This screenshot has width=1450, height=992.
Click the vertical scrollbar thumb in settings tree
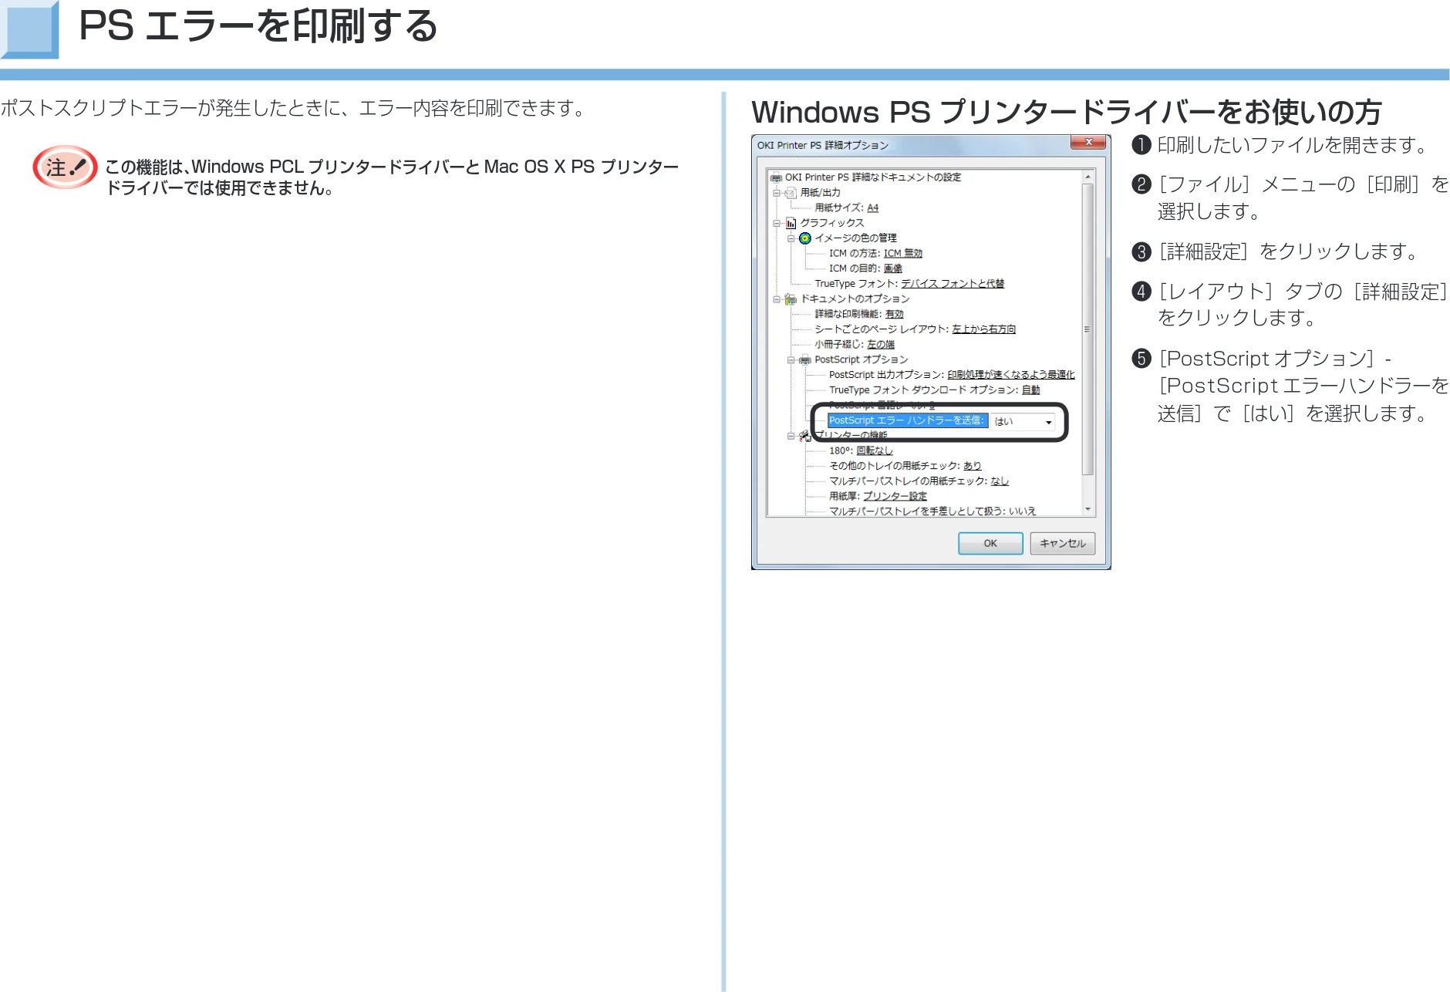pyautogui.click(x=1088, y=329)
